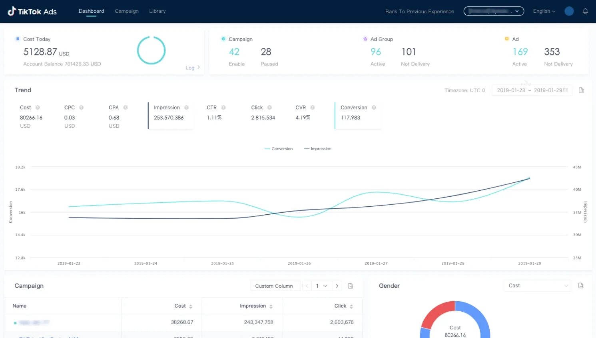Click the help icon next to Cost
The width and height of the screenshot is (596, 338).
[x=38, y=107]
